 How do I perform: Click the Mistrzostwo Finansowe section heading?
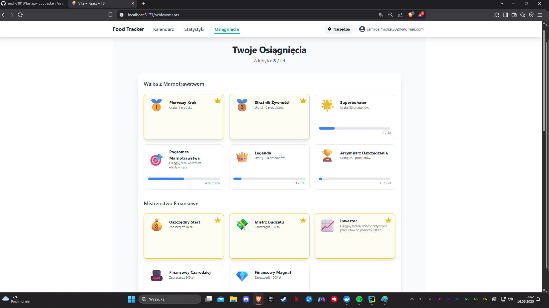pos(171,204)
